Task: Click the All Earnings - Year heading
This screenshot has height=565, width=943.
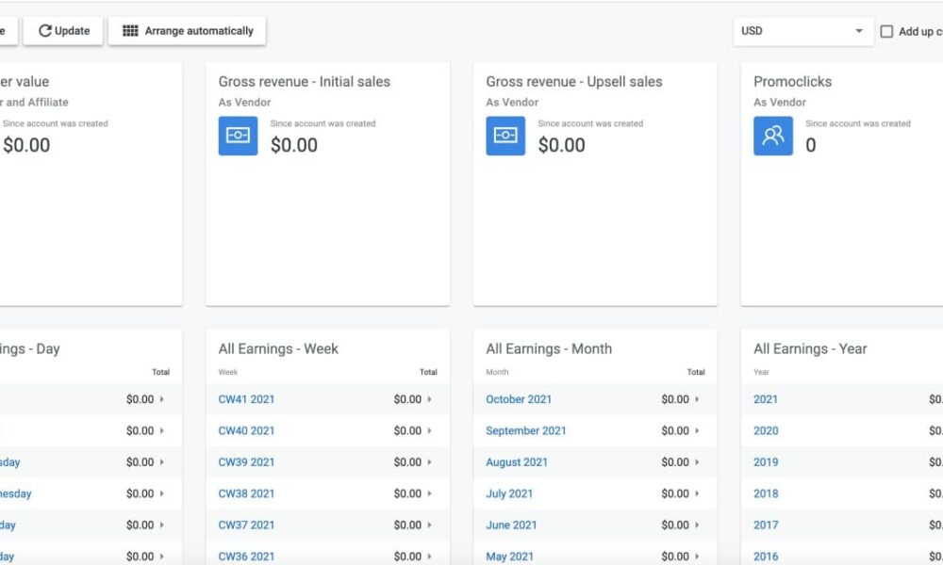Action: 810,348
